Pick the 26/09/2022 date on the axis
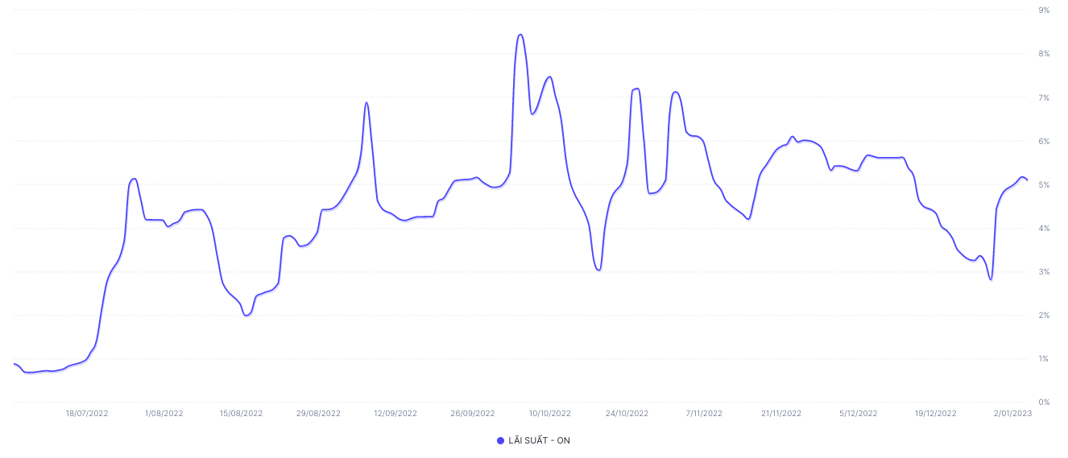 point(473,414)
